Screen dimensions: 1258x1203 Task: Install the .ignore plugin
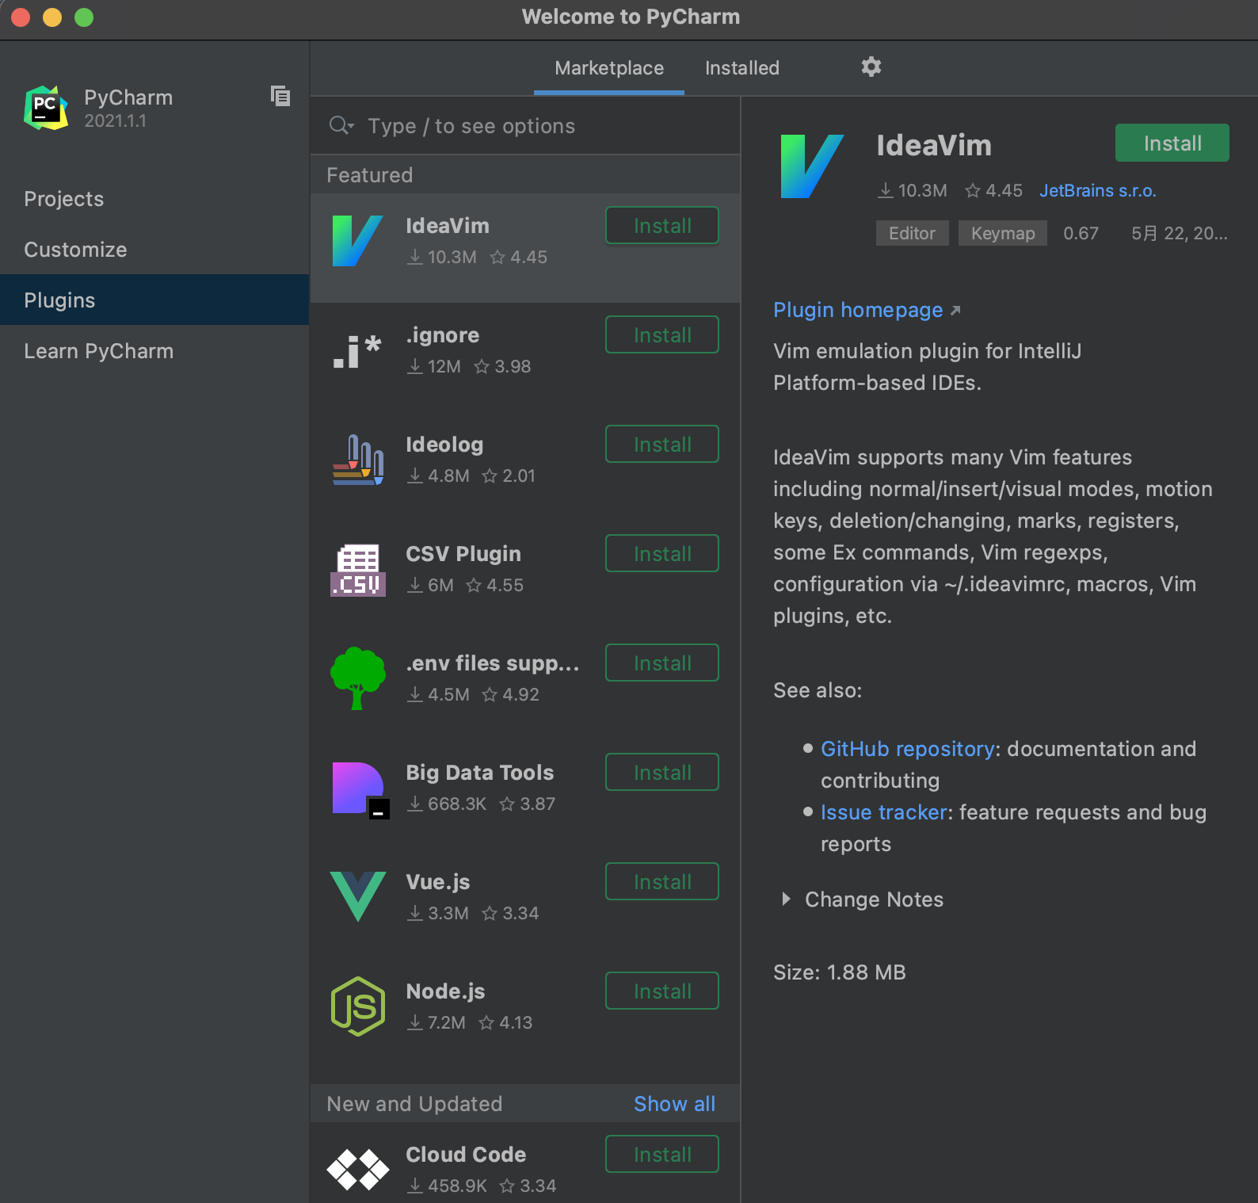662,335
